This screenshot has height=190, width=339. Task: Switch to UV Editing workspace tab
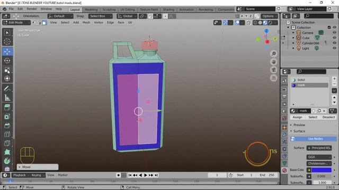tap(127, 9)
